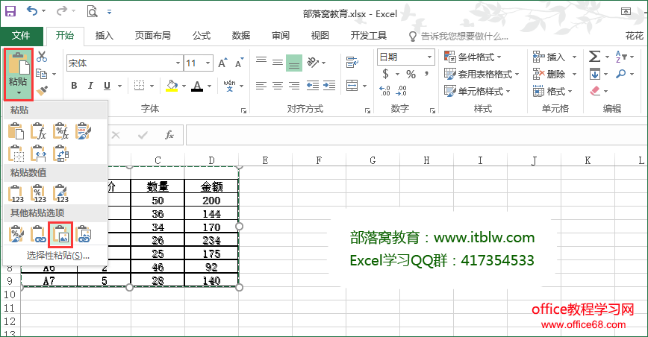Switch to the 页面布局 tab
The image size is (648, 337).
click(x=152, y=36)
